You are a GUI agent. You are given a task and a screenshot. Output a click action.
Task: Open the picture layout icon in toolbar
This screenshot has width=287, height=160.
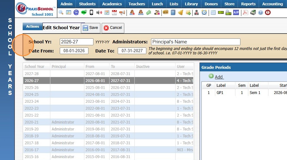(x=107, y=13)
